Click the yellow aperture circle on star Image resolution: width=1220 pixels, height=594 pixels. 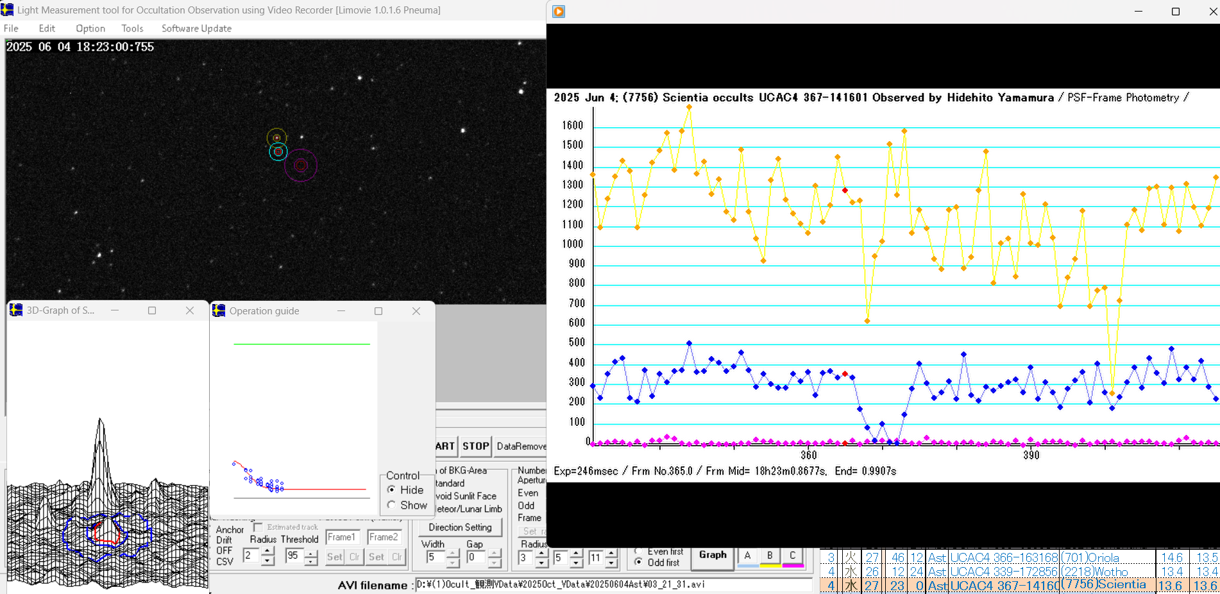[x=276, y=137]
